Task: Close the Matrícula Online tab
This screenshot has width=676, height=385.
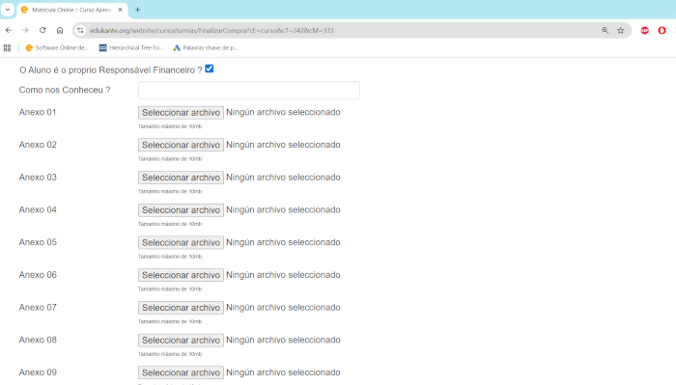Action: coord(121,10)
